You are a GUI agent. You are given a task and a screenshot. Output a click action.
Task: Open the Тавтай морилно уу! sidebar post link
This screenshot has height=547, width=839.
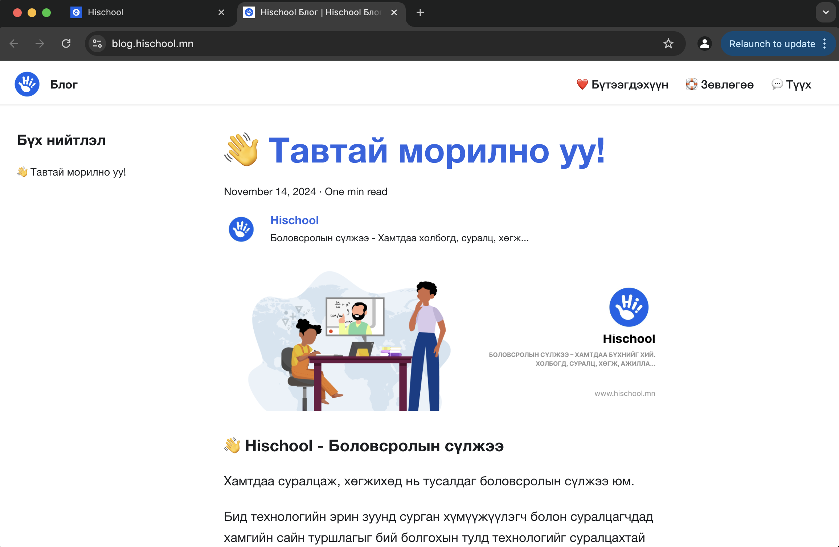[x=71, y=172]
